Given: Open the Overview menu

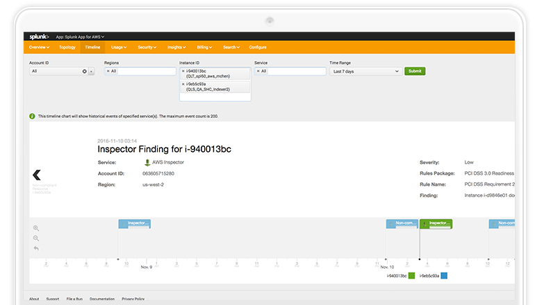Looking at the screenshot, I should 39,47.
